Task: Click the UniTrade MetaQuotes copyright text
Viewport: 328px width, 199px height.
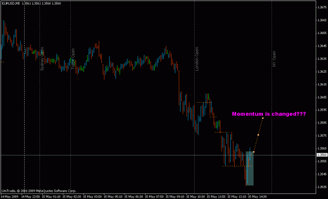Action: point(39,191)
